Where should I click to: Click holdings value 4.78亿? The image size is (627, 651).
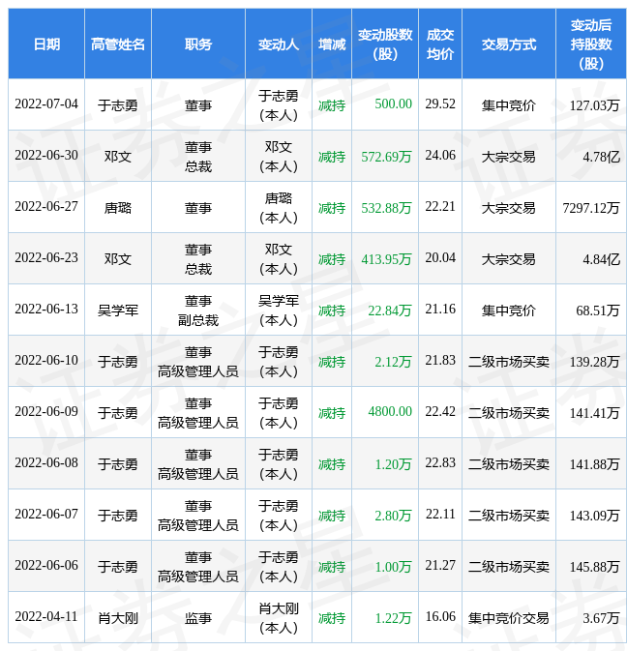pos(601,157)
